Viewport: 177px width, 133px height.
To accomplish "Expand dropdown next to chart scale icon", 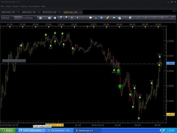I will [81, 18].
